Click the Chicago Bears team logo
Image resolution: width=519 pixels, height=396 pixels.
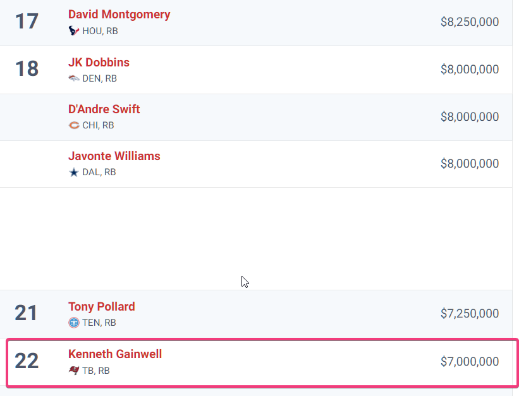click(74, 125)
